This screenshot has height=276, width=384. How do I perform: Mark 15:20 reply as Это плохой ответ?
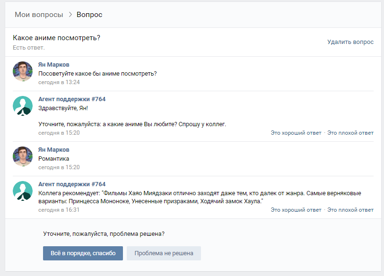tap(350, 133)
